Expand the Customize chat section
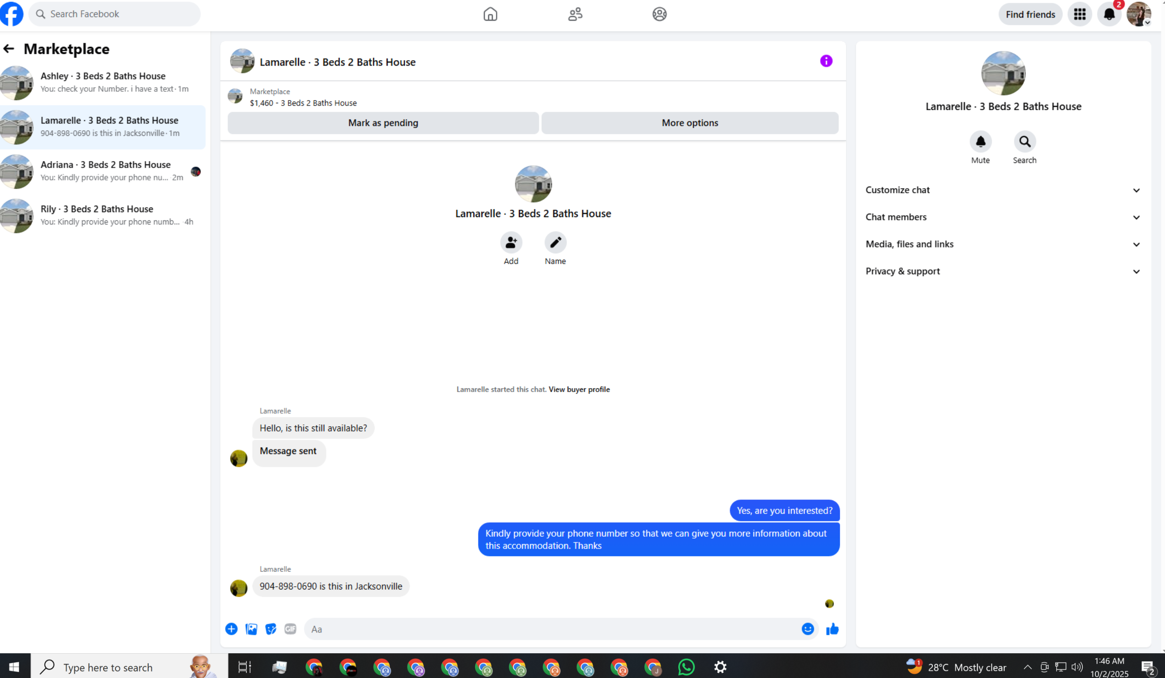 coord(1002,190)
